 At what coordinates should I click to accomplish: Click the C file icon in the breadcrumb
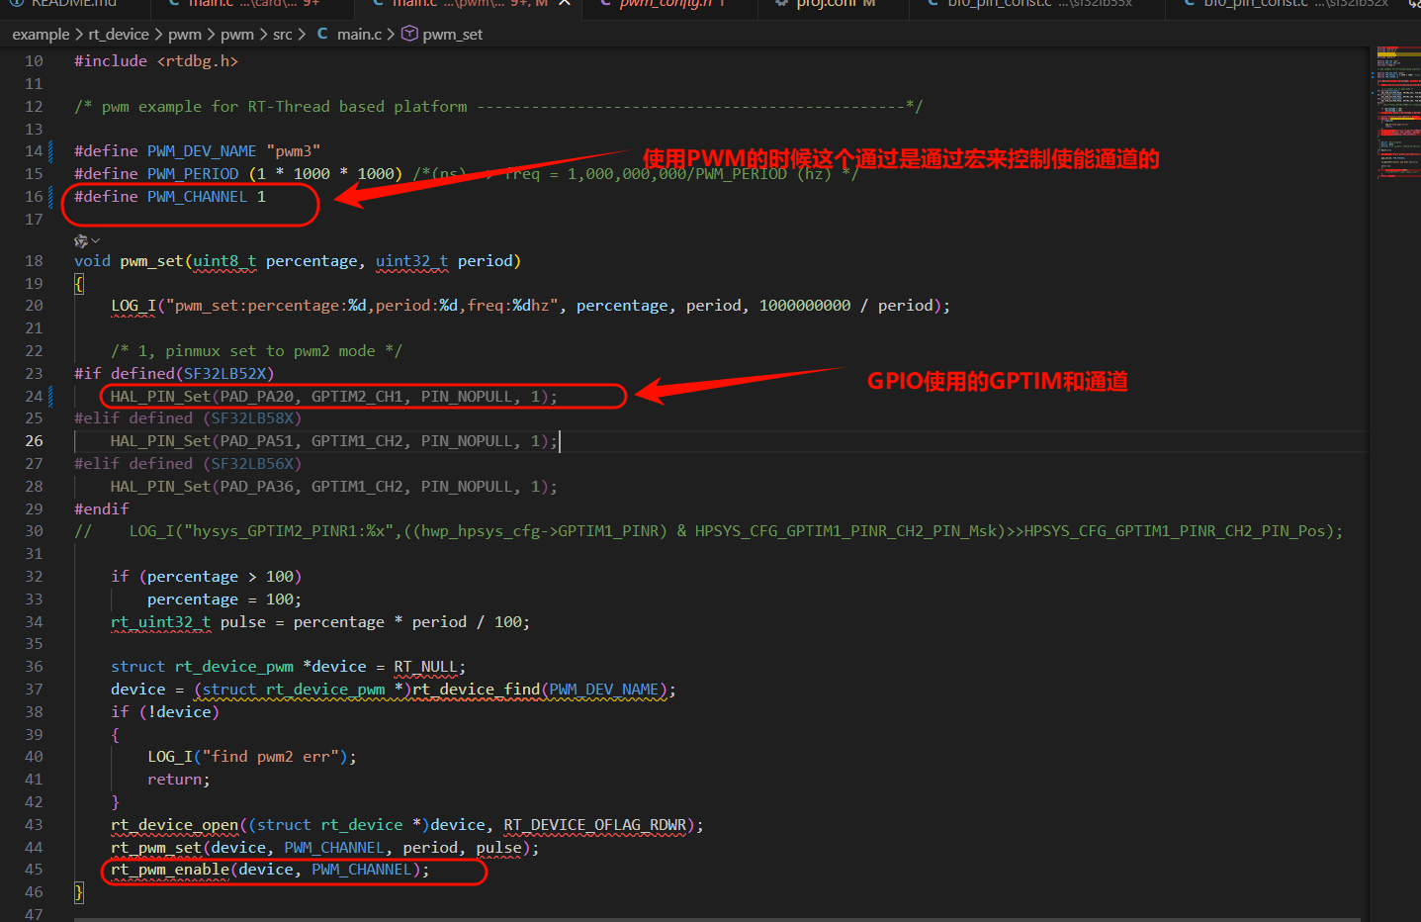[x=322, y=34]
